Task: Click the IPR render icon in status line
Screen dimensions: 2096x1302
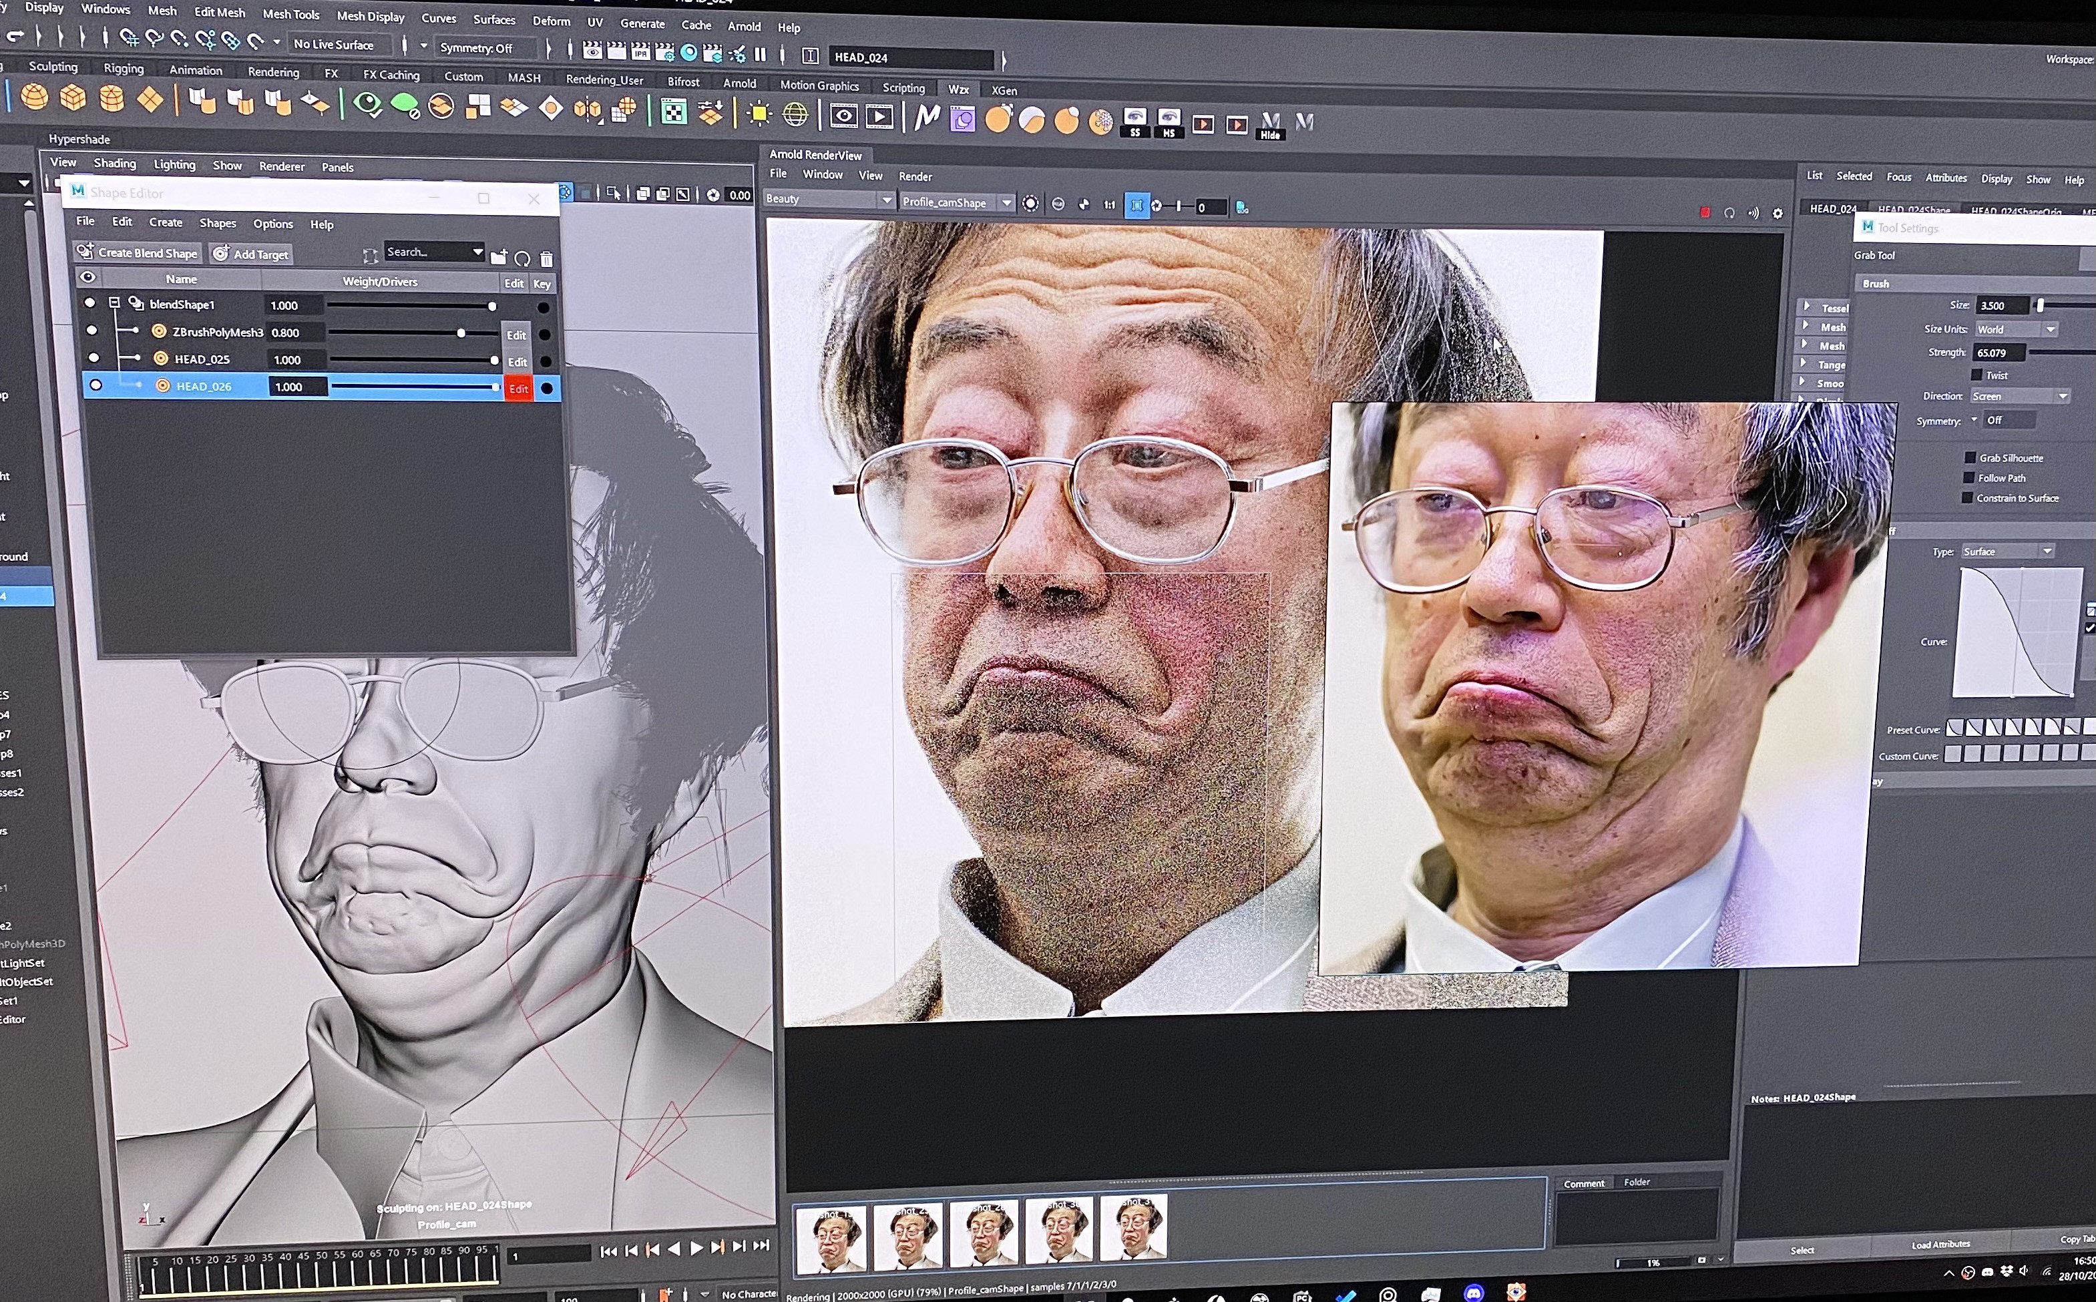Action: pos(640,53)
